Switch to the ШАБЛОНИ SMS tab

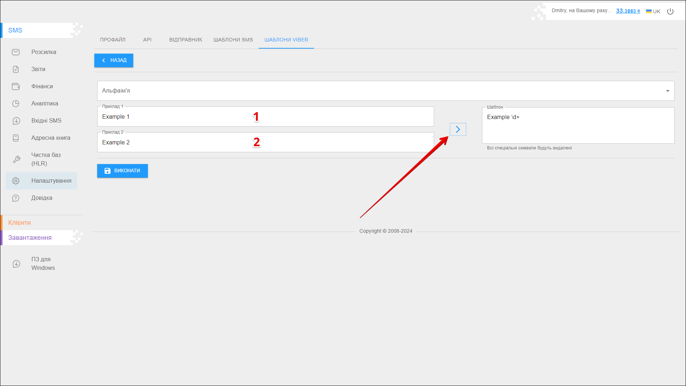coord(233,40)
